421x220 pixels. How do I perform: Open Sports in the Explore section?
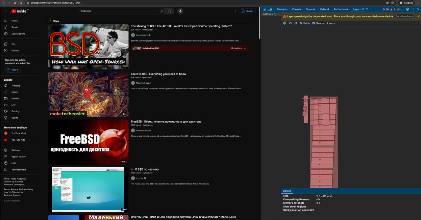click(20, 118)
